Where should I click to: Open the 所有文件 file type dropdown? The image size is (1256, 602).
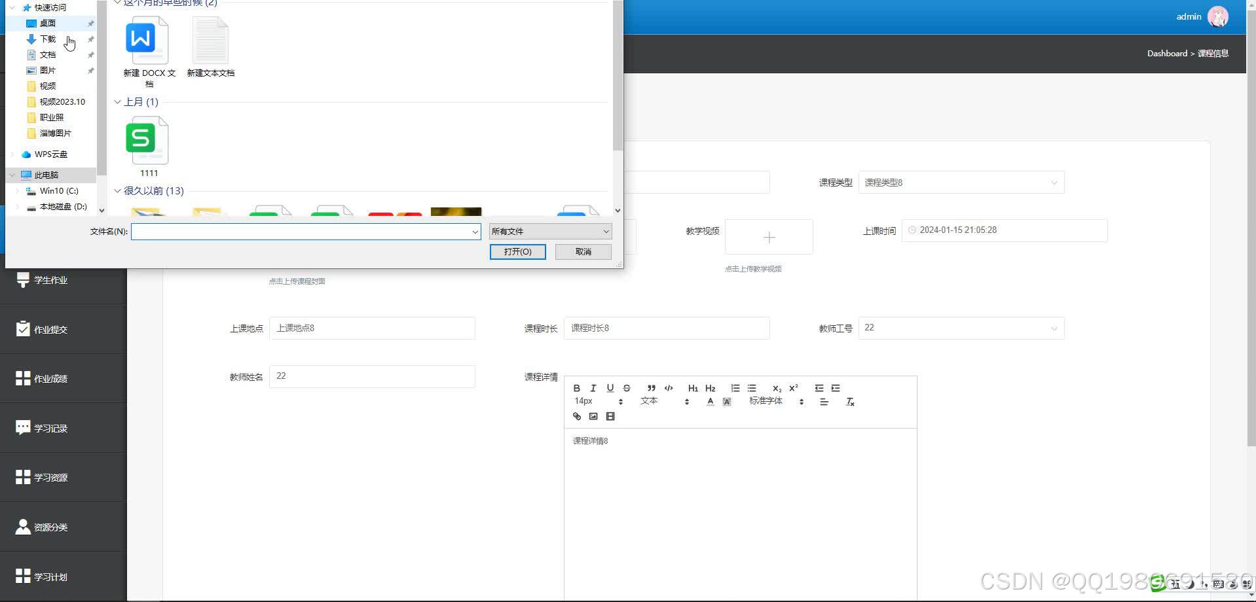[x=549, y=231]
